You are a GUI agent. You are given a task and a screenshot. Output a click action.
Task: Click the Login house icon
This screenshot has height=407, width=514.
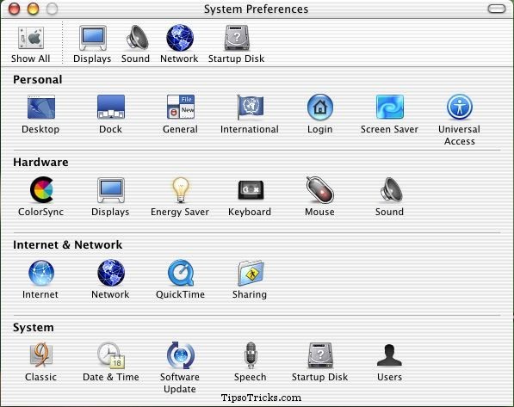pos(320,108)
